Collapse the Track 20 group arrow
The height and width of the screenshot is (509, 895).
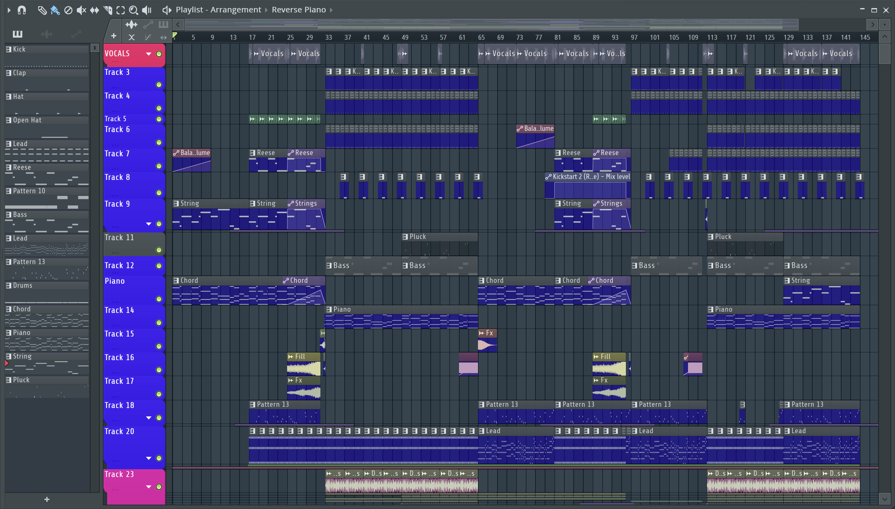pos(149,458)
